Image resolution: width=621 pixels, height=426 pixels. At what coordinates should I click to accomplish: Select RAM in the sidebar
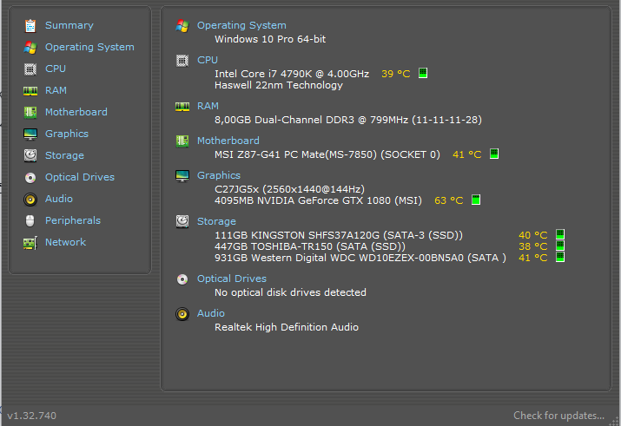coord(56,90)
